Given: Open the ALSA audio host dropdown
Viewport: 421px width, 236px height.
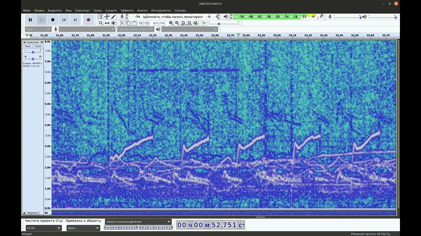Looking at the screenshot, I should point(38,29).
